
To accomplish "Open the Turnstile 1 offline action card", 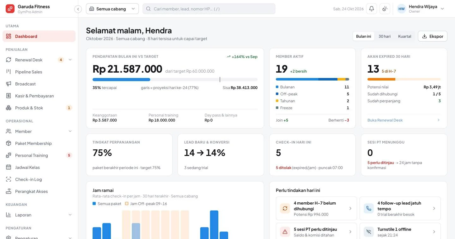I will pyautogui.click(x=400, y=232).
